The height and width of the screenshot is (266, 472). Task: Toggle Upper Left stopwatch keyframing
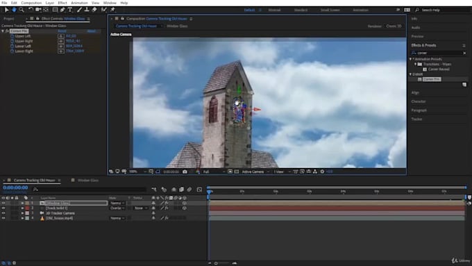pyautogui.click(x=12, y=36)
